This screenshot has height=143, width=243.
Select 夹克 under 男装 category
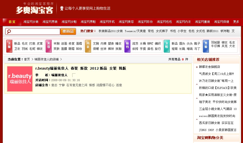click(224, 46)
